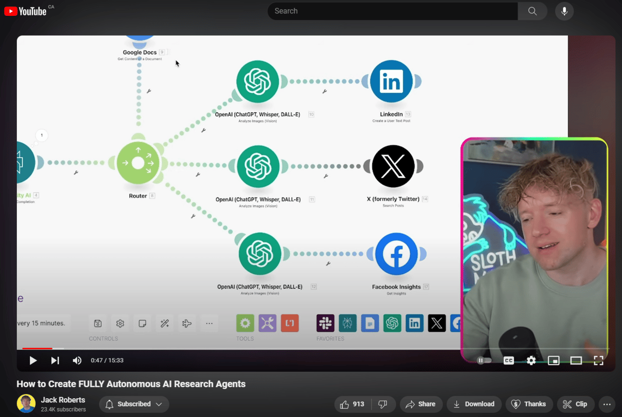
Task: Click the 'every 15 minutes.' schedule text
Action: 41,323
